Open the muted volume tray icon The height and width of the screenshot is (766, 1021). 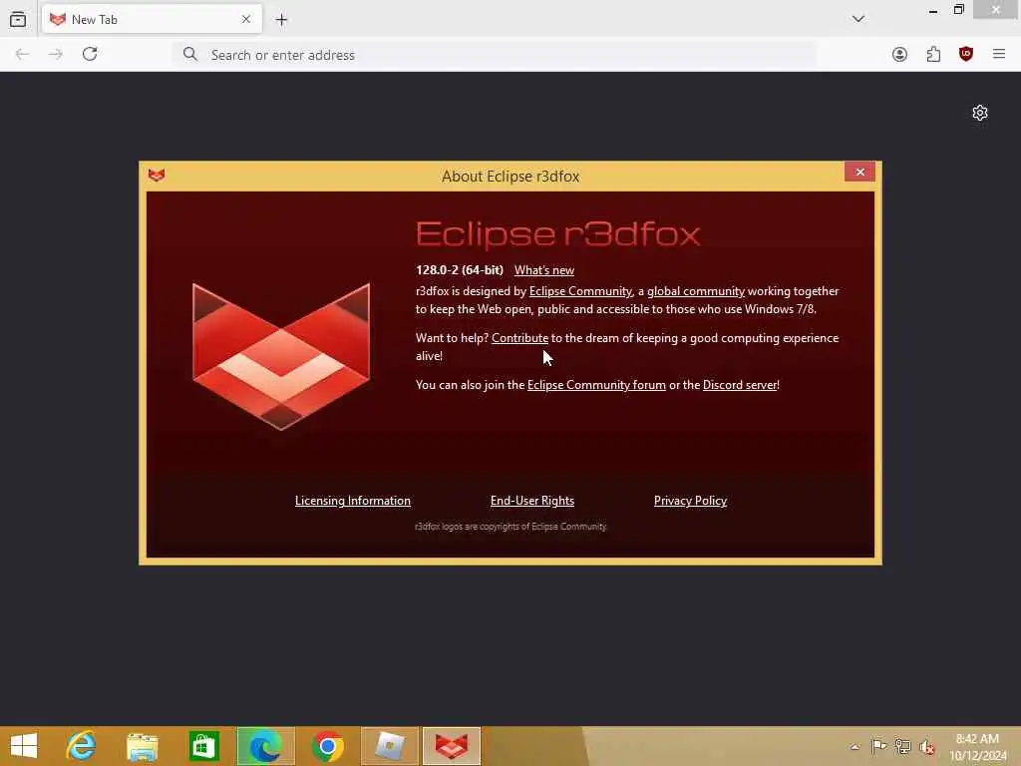click(927, 747)
